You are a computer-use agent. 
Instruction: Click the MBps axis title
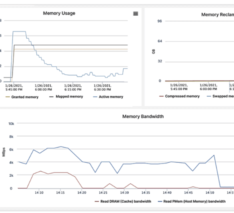tap(4, 152)
